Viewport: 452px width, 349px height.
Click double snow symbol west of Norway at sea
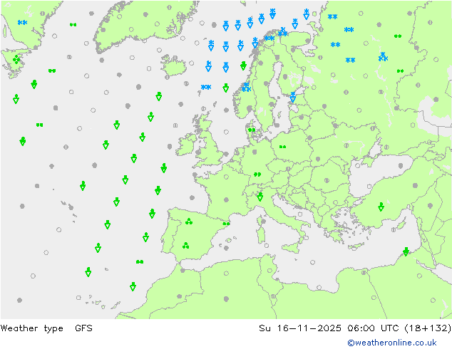206,87
